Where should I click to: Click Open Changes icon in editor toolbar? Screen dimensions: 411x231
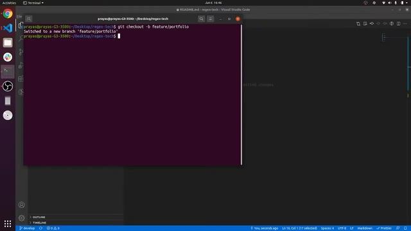(x=358, y=24)
